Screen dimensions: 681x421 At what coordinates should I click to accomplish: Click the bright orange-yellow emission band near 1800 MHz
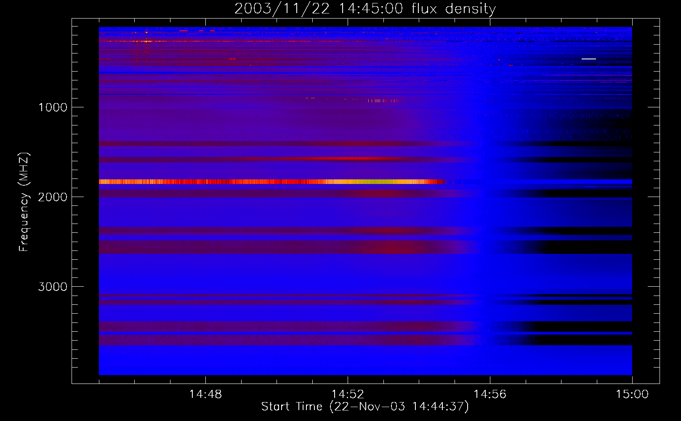pos(271,182)
